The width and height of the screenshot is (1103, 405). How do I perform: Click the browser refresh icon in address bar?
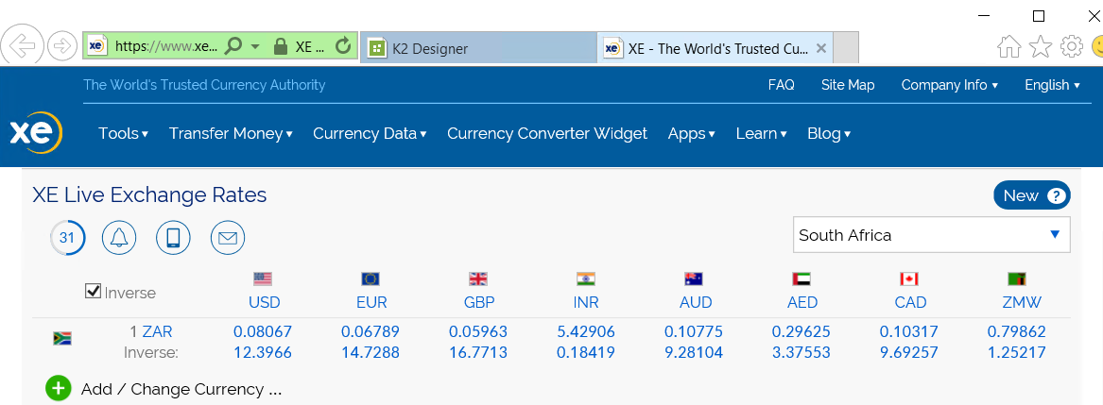point(343,46)
